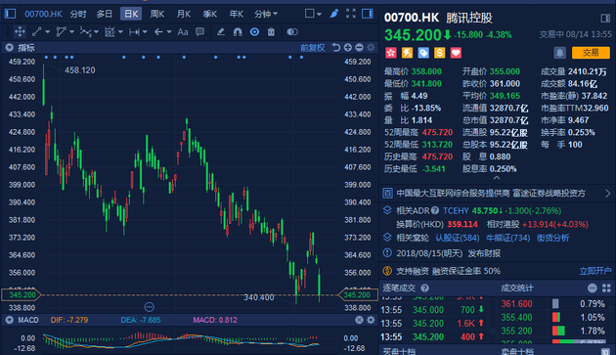Enter fullscreen chart mode

(x=351, y=14)
